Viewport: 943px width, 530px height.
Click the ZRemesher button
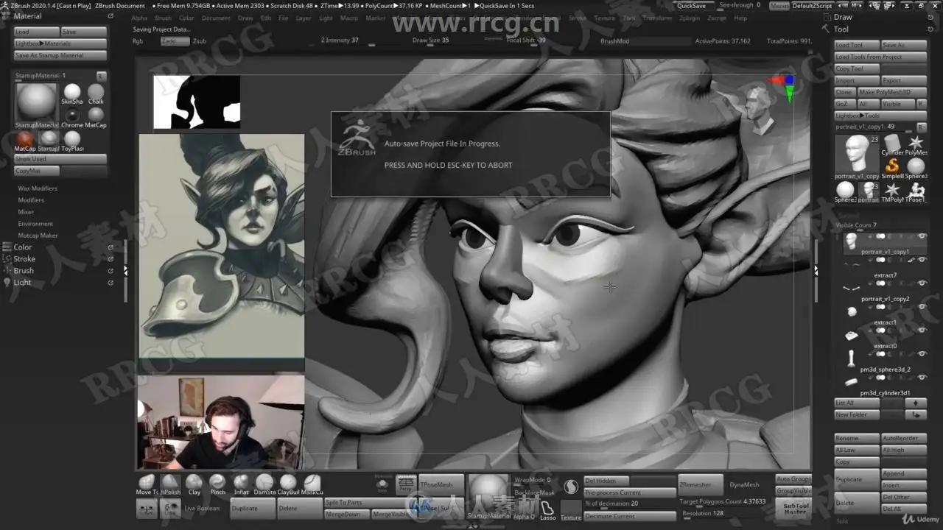701,484
